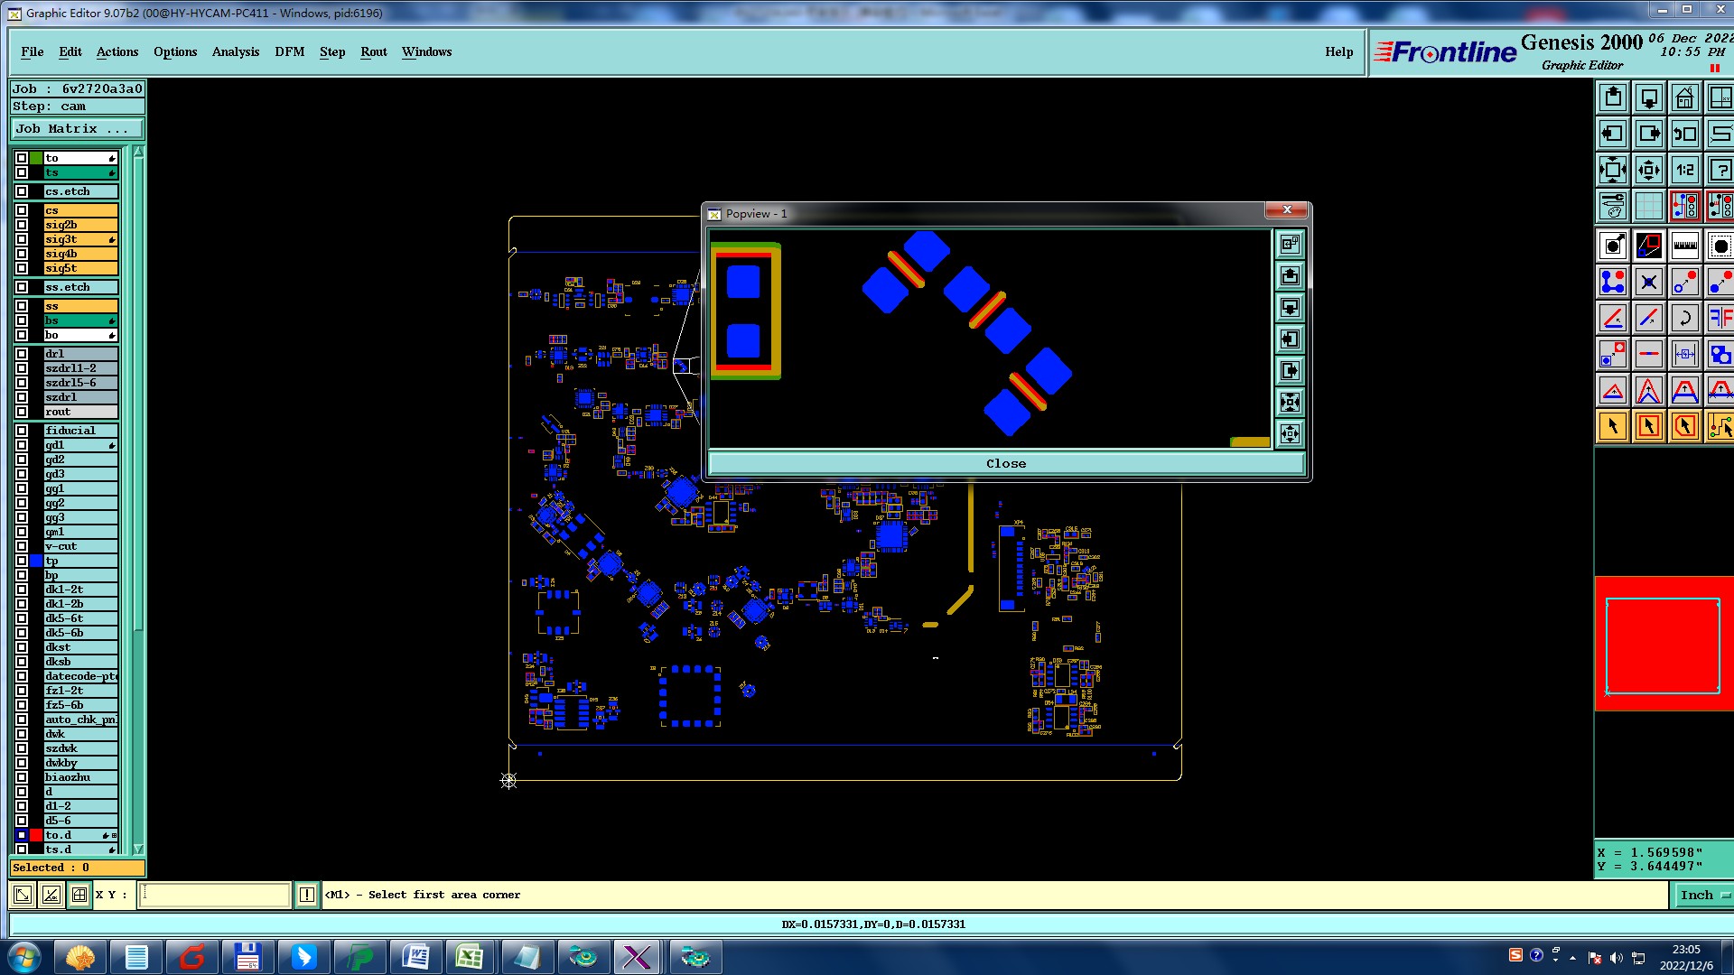Click the Job Matrix ... button

point(77,129)
